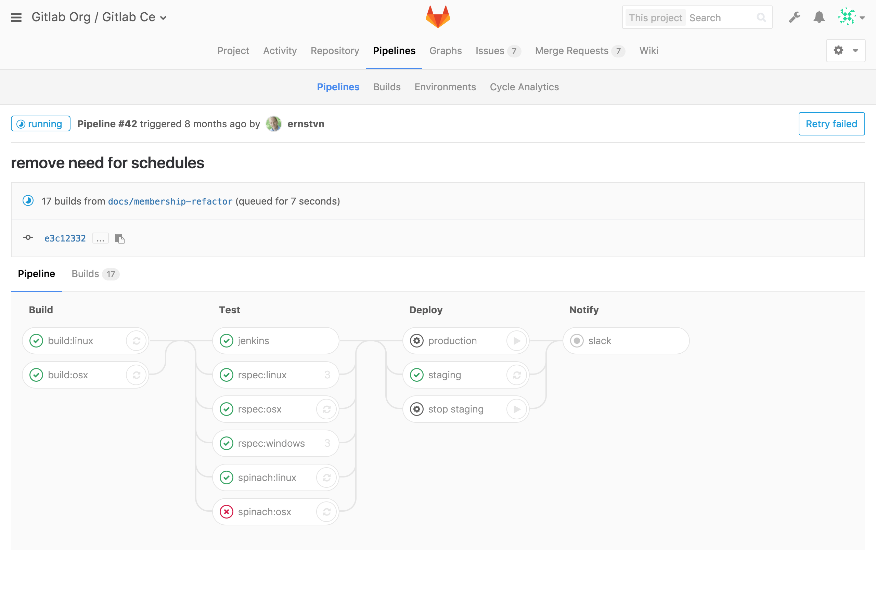Select the Pipeline tab
Screen dimensions: 876x602
[35, 273]
